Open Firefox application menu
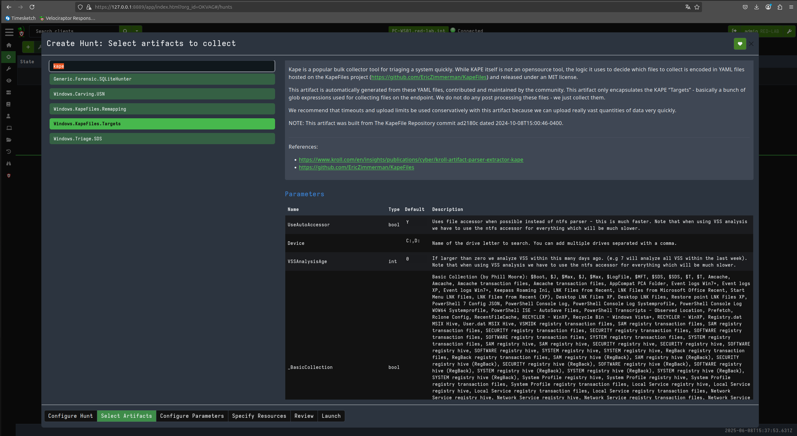 click(791, 7)
